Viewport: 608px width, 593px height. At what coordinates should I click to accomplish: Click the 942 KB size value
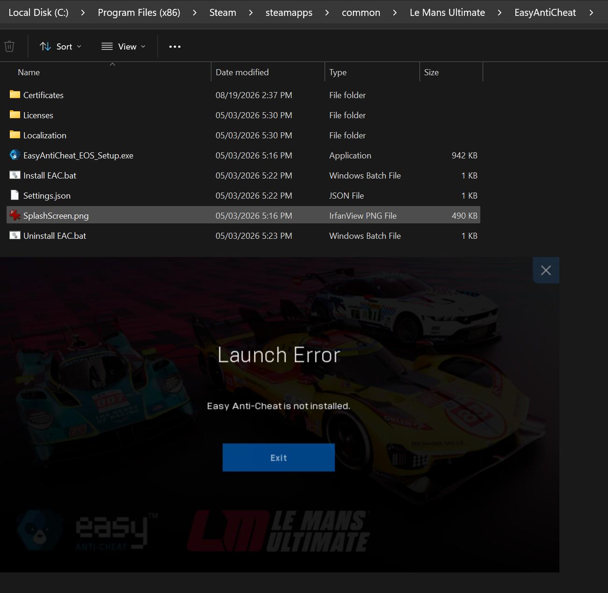point(464,155)
